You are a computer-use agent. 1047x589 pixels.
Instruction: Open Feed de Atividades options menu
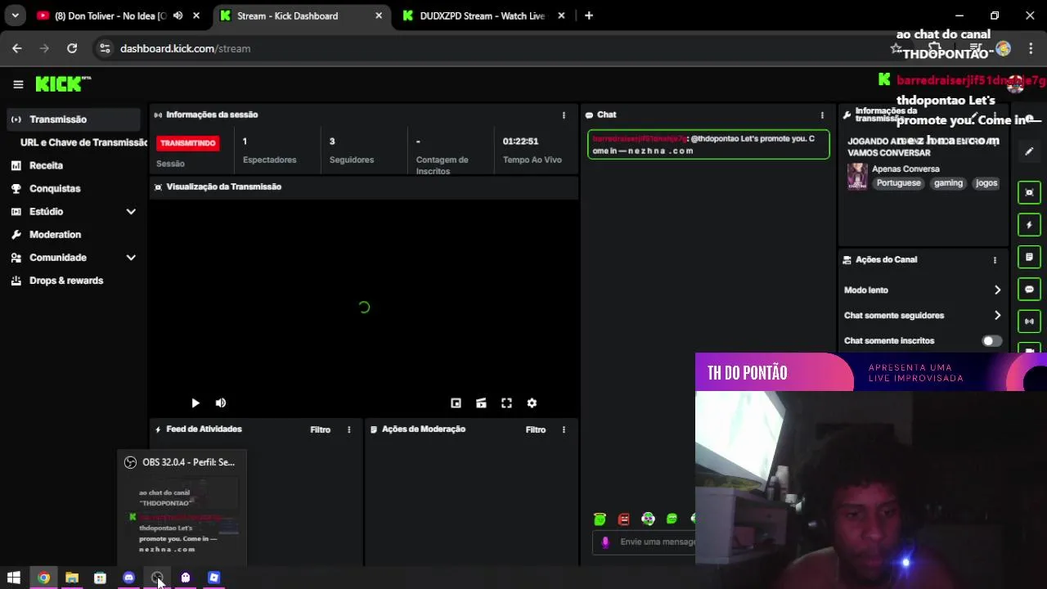tap(348, 429)
